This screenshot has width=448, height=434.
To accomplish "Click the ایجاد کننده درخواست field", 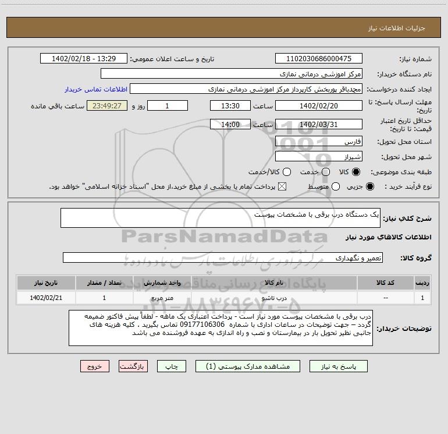I will tap(246, 89).
